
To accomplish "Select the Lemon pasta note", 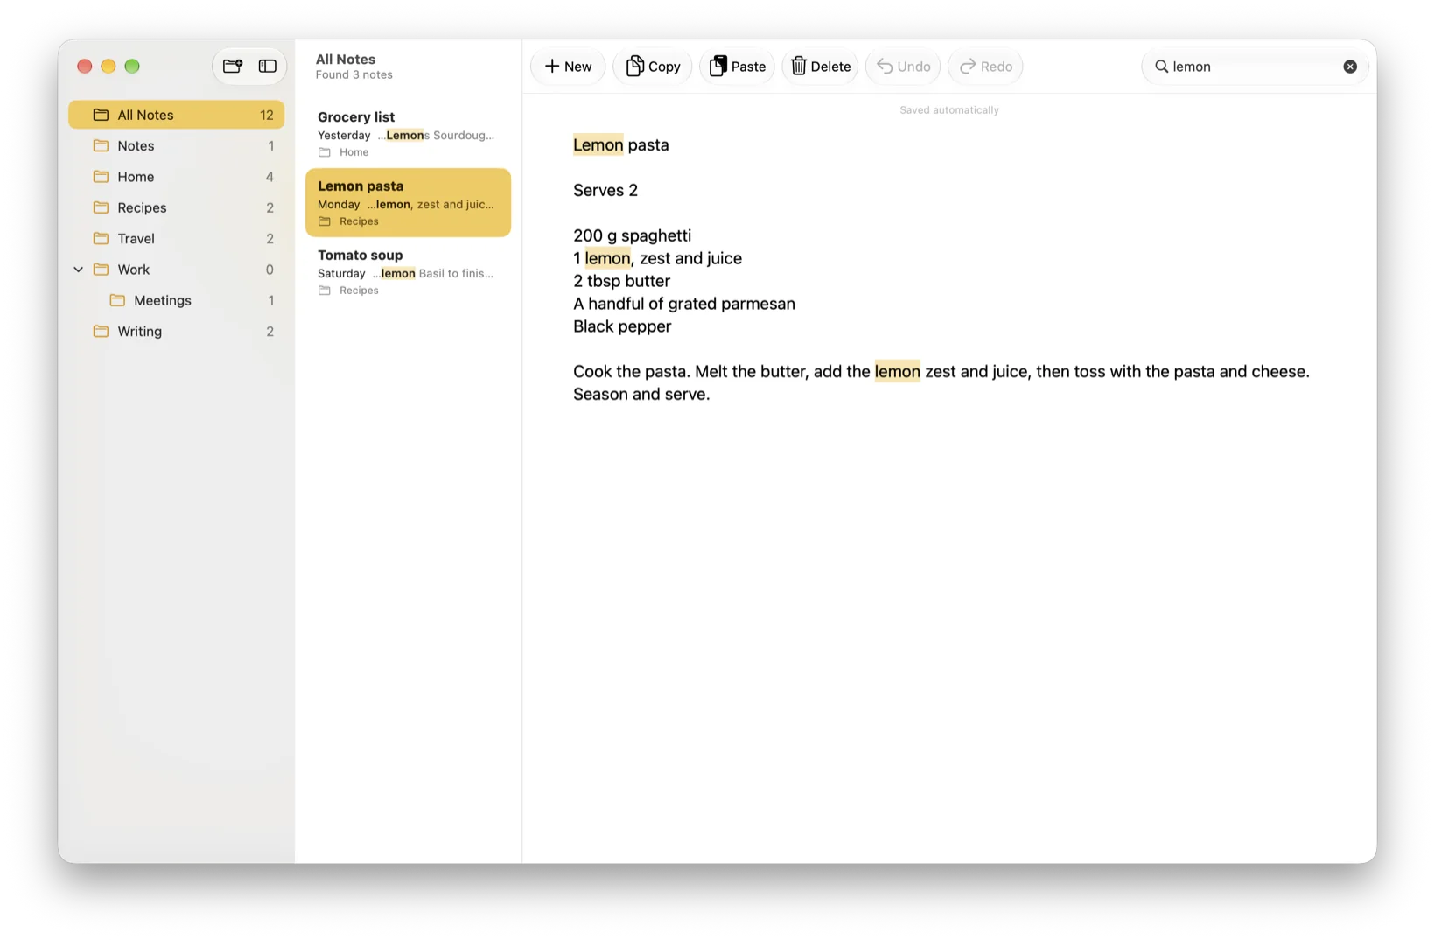I will [x=408, y=203].
